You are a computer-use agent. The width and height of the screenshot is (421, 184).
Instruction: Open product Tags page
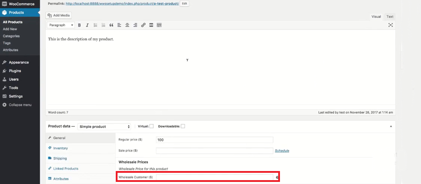point(7,43)
